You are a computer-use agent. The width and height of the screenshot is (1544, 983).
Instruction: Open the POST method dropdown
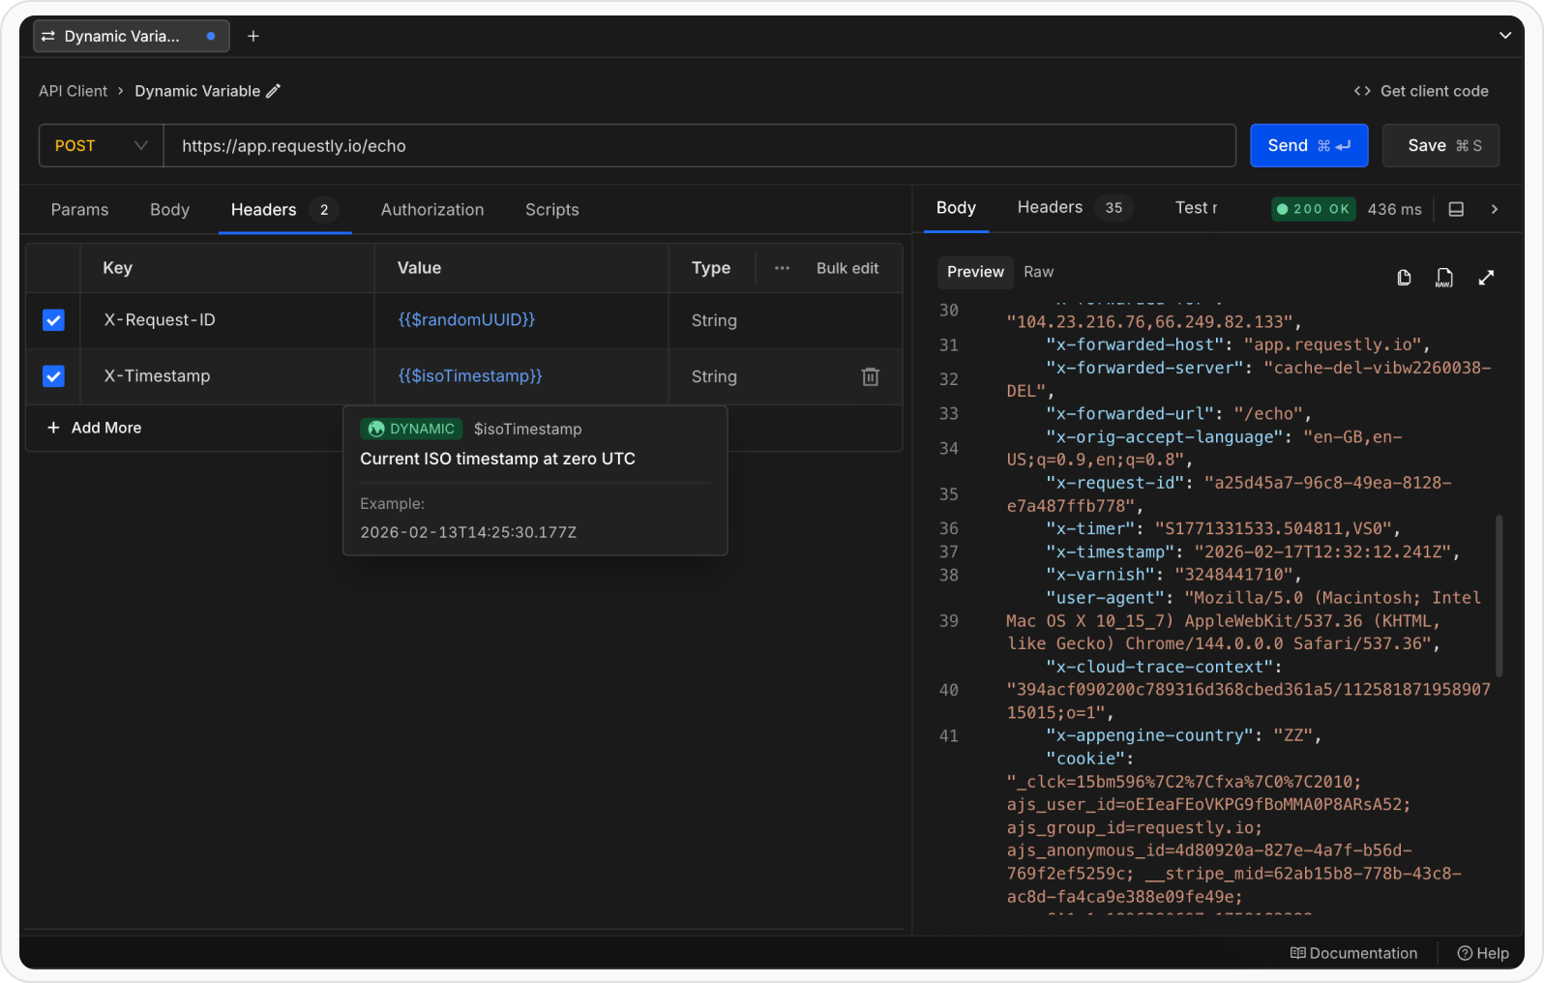click(101, 146)
